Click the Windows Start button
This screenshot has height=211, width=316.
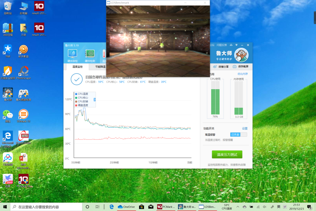tap(5, 207)
